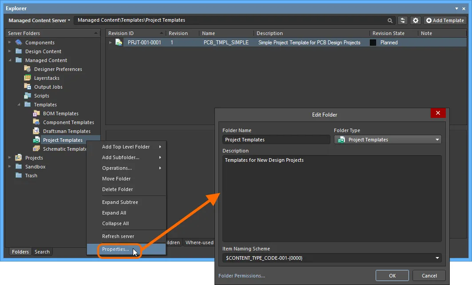Open Operations submenu

pyautogui.click(x=127, y=168)
